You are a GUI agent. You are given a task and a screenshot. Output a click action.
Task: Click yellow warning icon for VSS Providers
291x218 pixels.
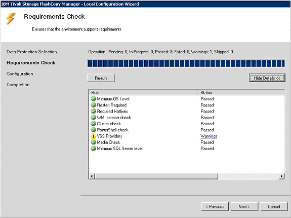pos(93,136)
